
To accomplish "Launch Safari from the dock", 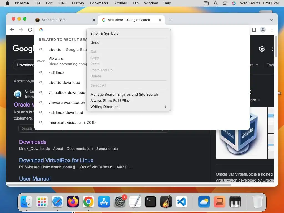I will click(x=57, y=201).
